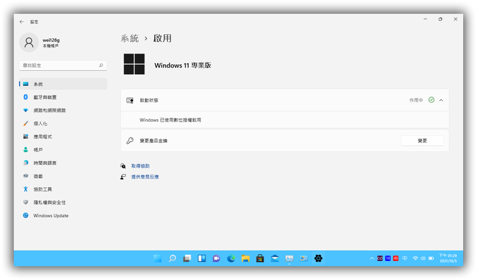The width and height of the screenshot is (477, 280).
Task: Go to the 系統 breadcrumb
Action: coord(130,38)
